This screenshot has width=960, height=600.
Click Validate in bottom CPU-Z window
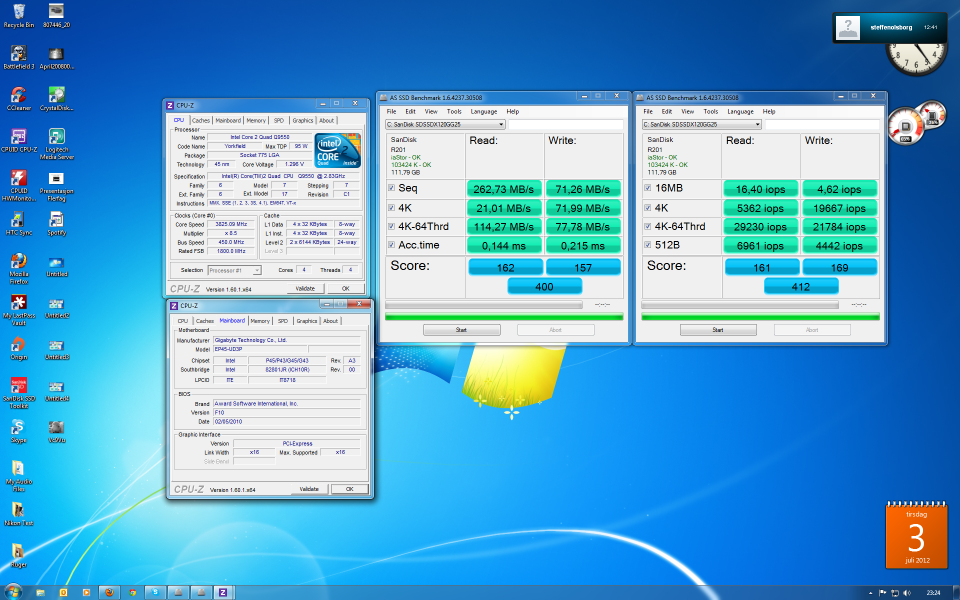[x=309, y=489]
